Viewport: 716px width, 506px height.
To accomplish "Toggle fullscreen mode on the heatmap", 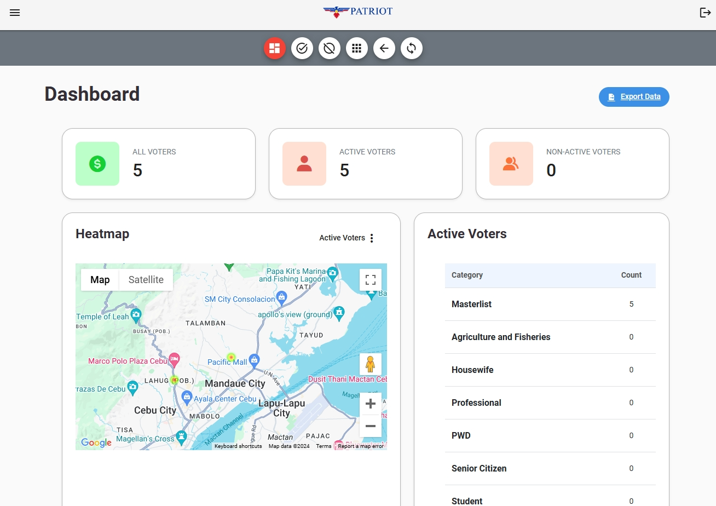I will pos(371,279).
